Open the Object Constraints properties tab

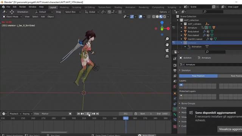tap(175, 104)
